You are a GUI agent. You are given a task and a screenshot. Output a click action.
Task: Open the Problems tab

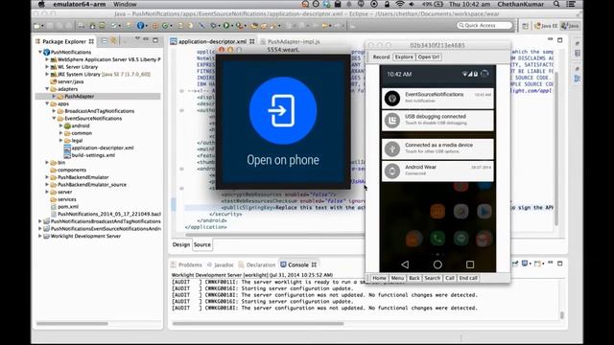186,264
